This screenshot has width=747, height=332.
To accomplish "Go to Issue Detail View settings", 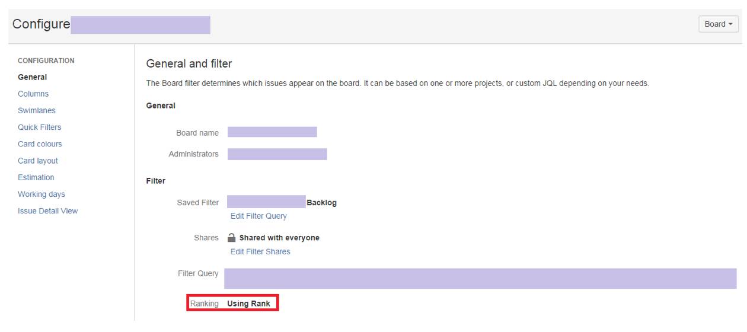I will tap(47, 211).
